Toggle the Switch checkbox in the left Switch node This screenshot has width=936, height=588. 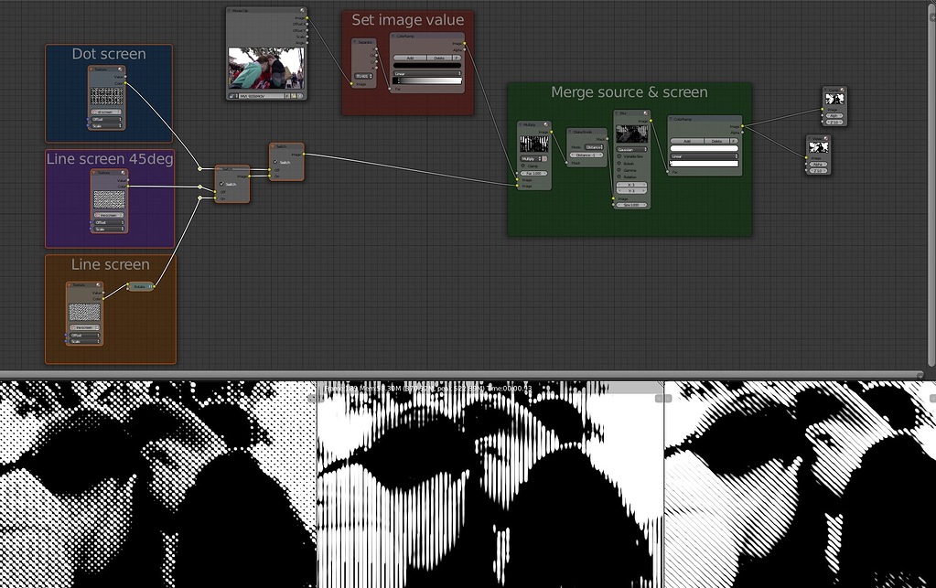tap(221, 184)
